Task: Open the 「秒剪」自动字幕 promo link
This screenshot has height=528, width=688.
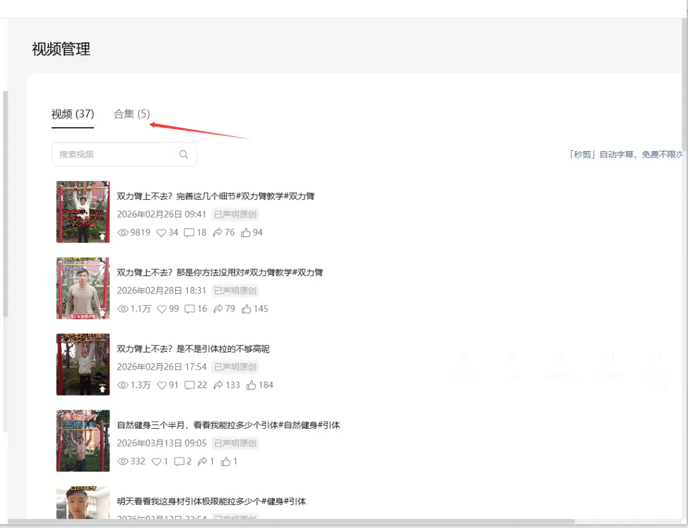Action: pyautogui.click(x=626, y=154)
